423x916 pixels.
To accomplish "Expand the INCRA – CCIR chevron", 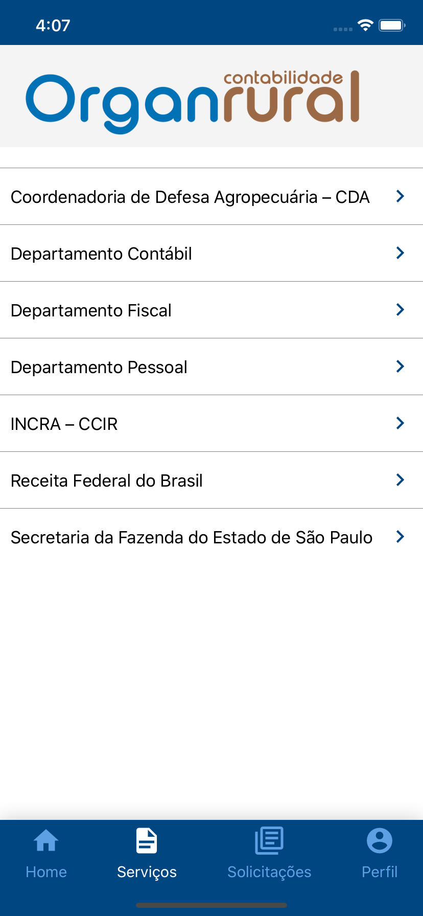I will tap(401, 423).
